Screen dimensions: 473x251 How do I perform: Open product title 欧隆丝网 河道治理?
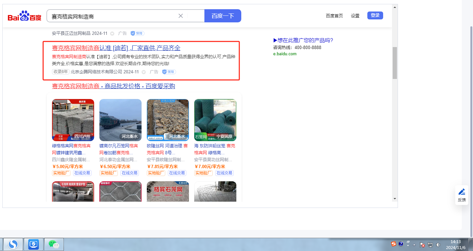pyautogui.click(x=168, y=149)
